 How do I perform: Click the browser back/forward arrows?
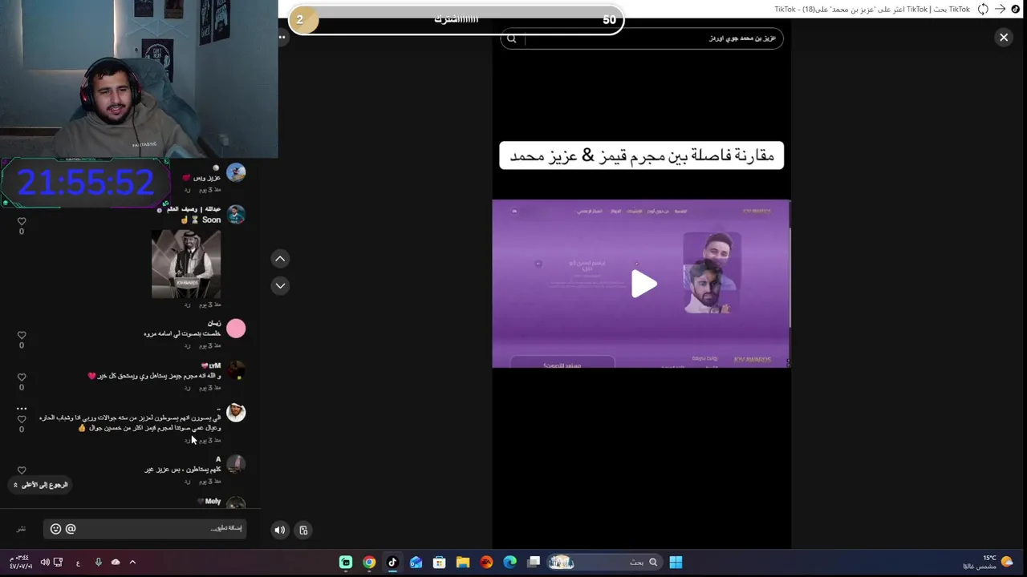coord(1000,9)
